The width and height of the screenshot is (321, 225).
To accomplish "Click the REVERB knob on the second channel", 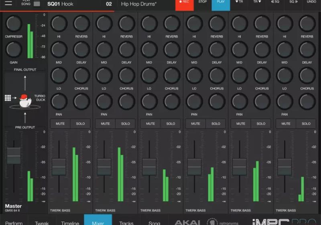I will click(x=126, y=23).
